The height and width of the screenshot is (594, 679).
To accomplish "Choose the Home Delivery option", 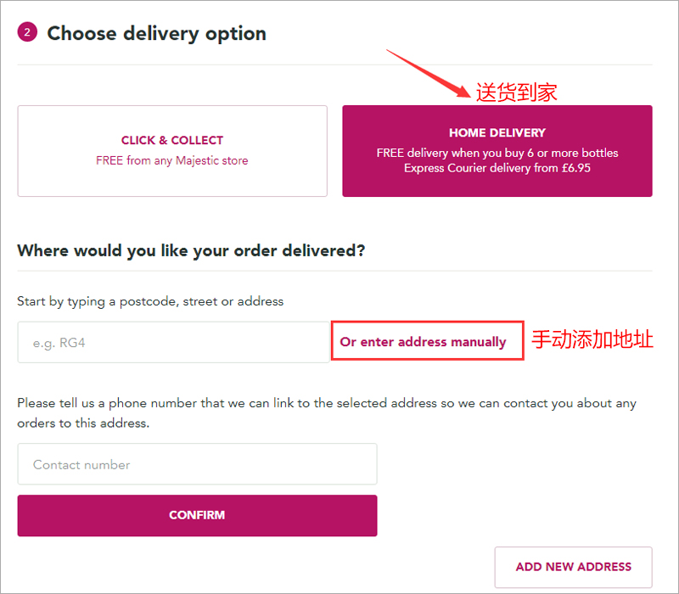I will tap(497, 151).
